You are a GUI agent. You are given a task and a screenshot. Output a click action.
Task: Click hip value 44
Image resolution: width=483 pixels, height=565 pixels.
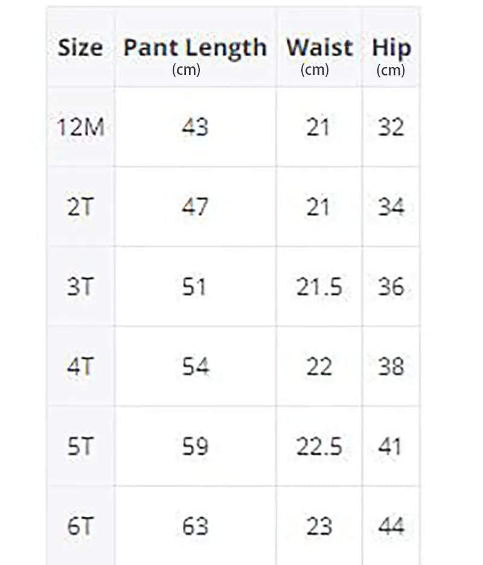click(391, 526)
